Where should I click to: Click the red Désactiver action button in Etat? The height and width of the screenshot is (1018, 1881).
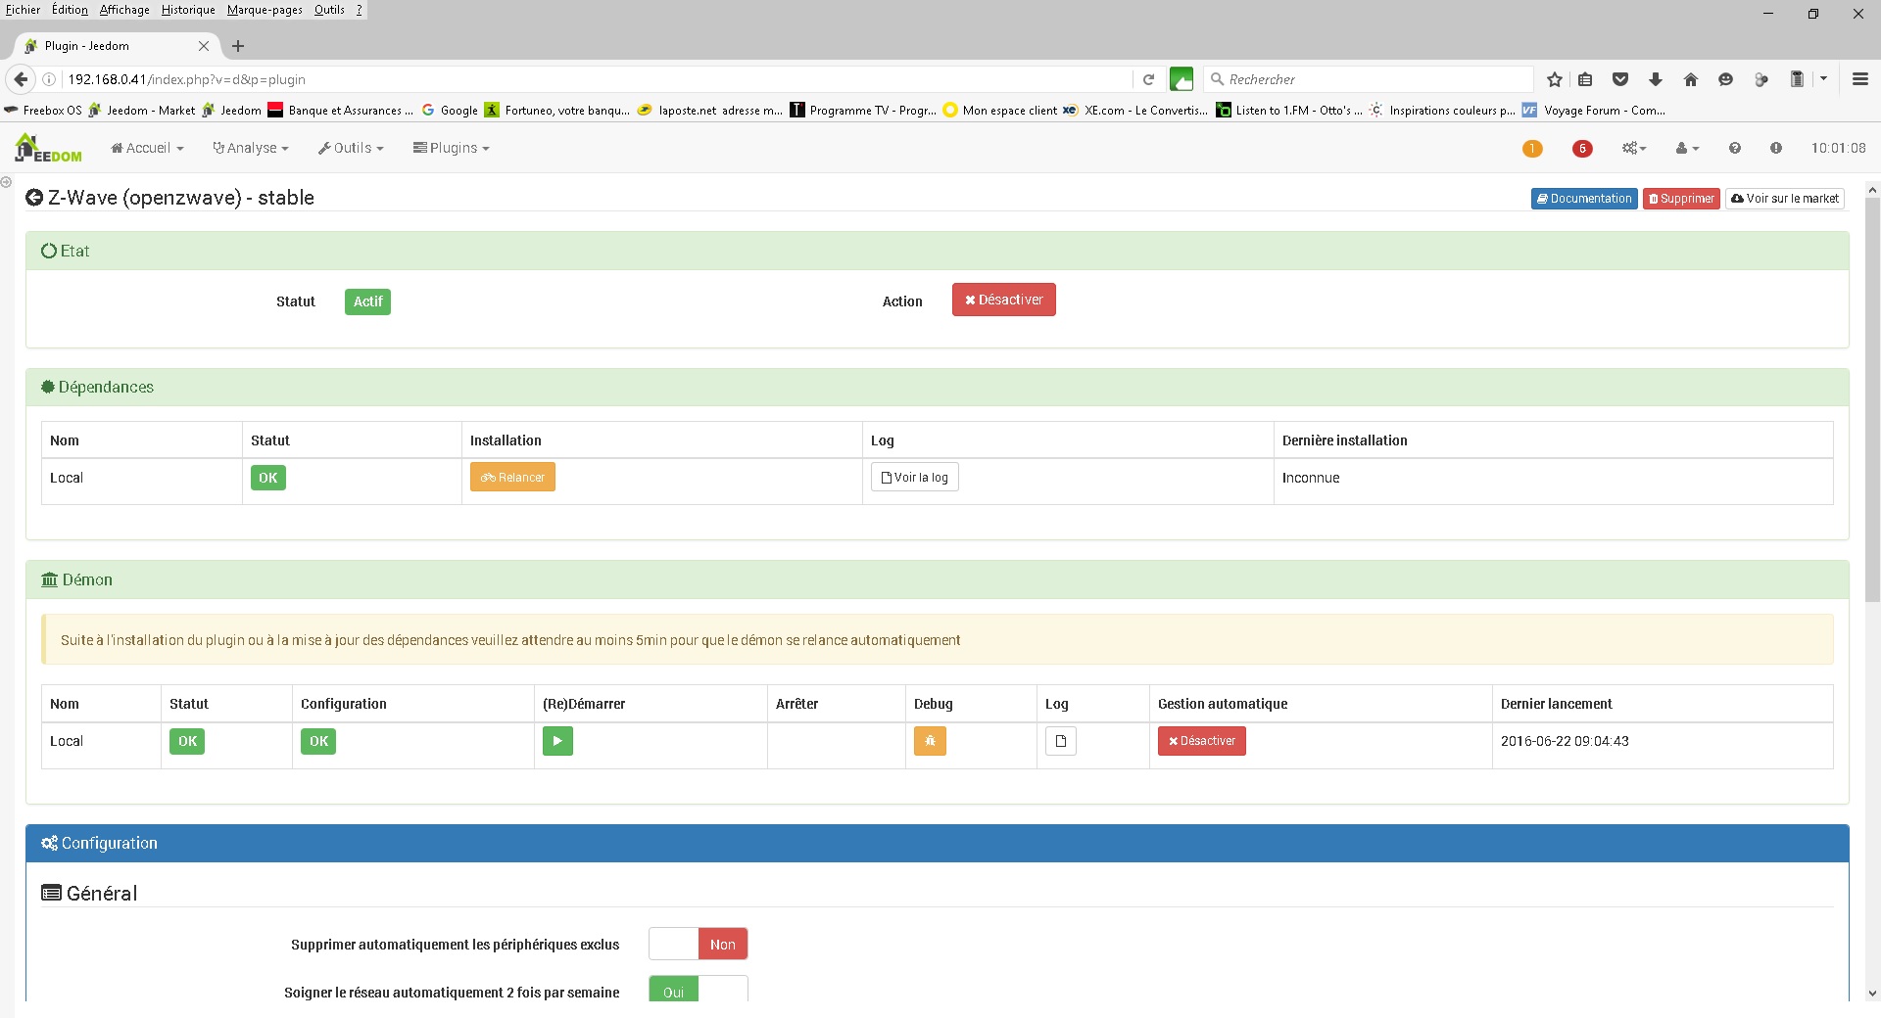[x=1003, y=300]
